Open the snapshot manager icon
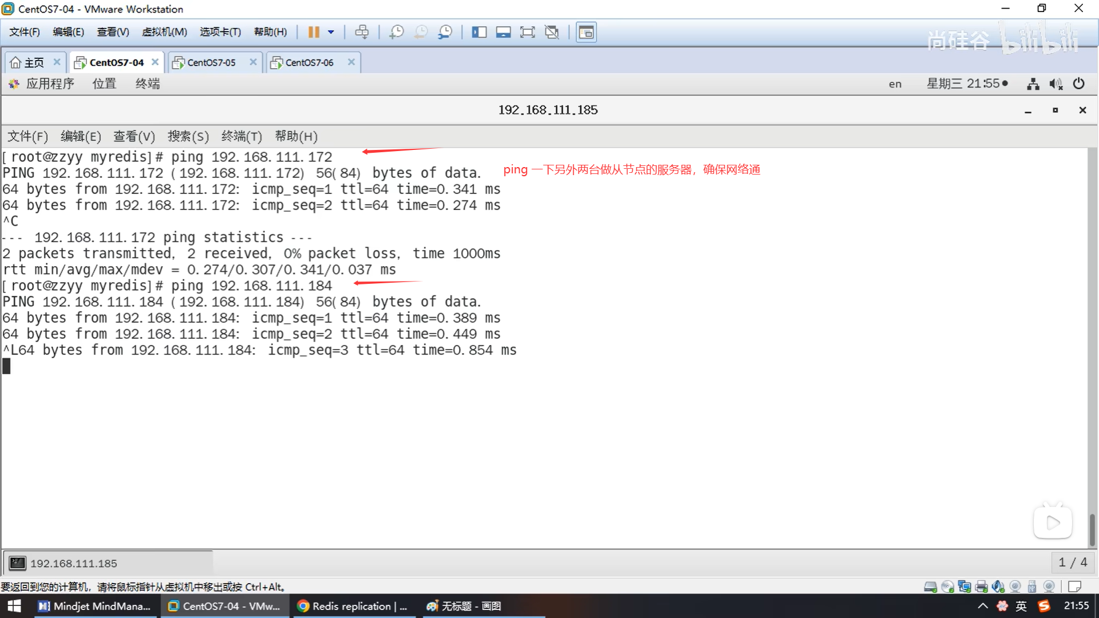This screenshot has width=1099, height=618. point(445,32)
